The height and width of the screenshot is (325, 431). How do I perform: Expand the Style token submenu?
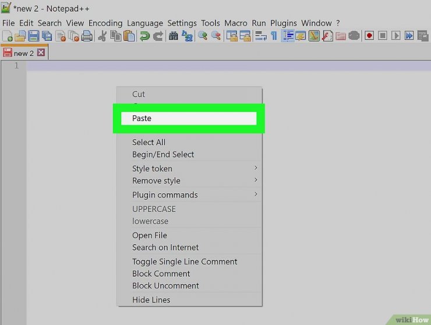[x=190, y=168]
